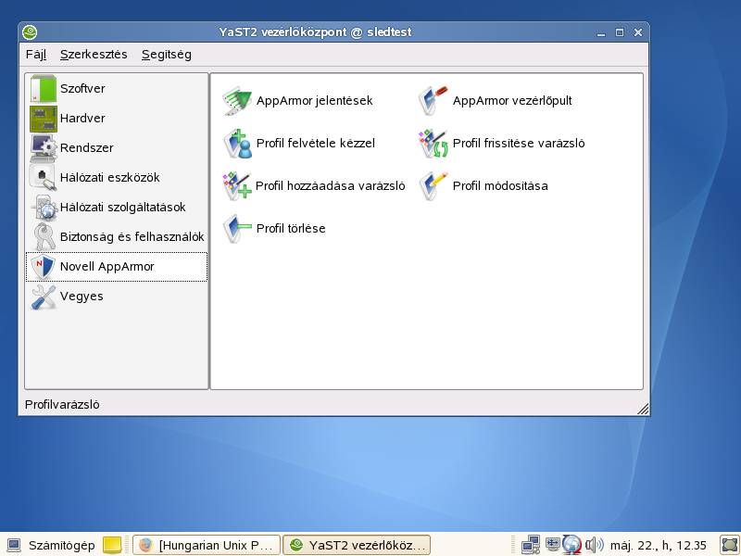Select the Biztonság és felhasználók label
This screenshot has width=741, height=556.
click(x=132, y=237)
